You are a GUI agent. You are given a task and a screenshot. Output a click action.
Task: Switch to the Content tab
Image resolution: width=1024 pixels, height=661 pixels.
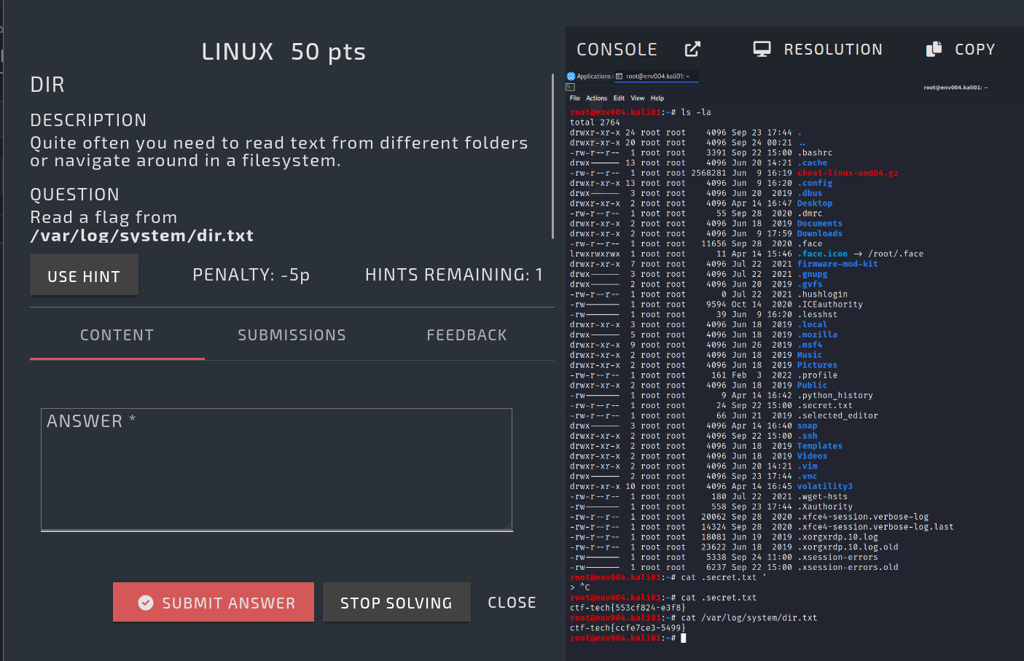click(117, 335)
